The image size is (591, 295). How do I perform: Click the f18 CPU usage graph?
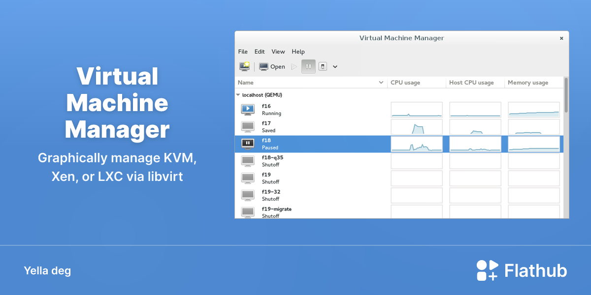pos(417,144)
